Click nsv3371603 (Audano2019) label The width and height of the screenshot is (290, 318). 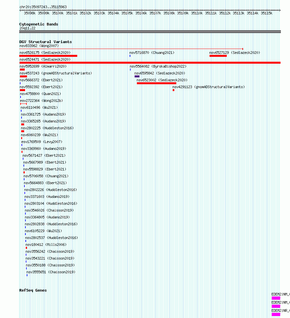point(47,197)
